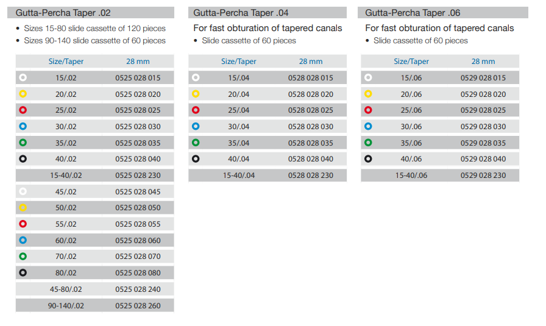Select the green ring icon next to 35/.04
Image resolution: width=546 pixels, height=326 pixels.
click(x=196, y=143)
